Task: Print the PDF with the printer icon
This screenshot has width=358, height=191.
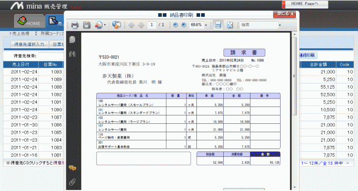Action: pyautogui.click(x=75, y=25)
